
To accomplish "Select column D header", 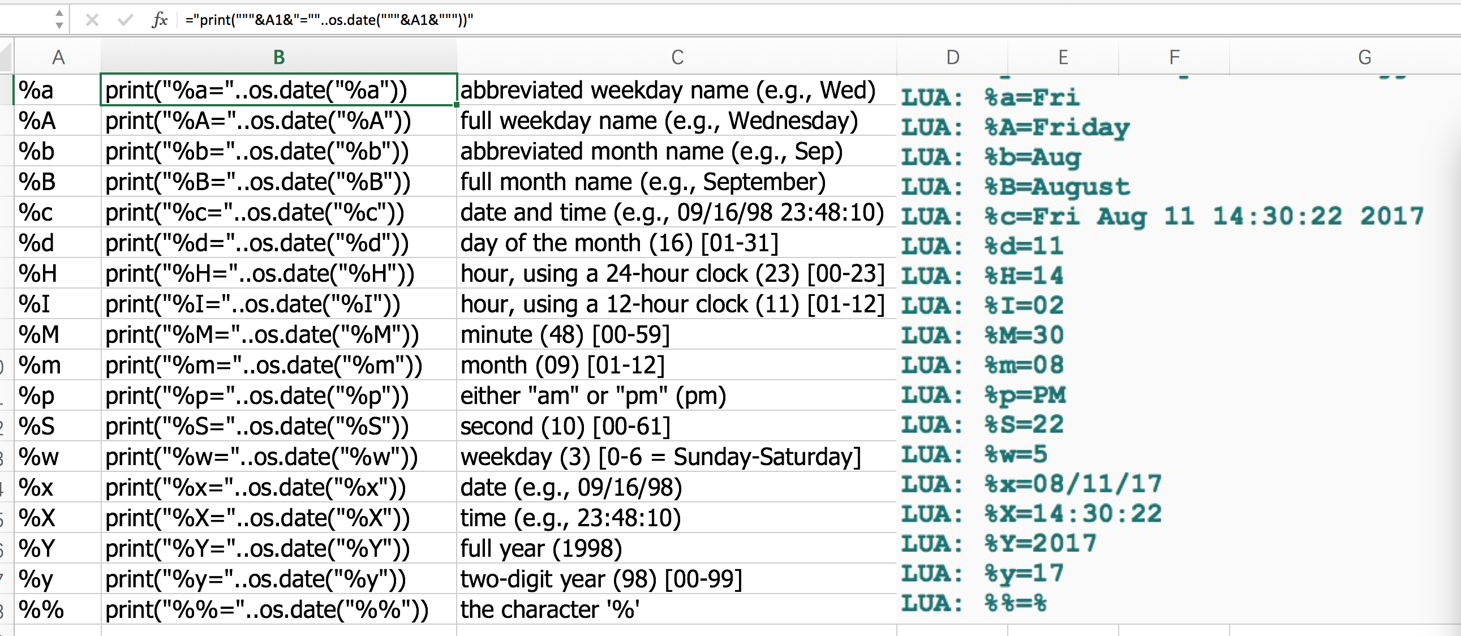I will click(x=952, y=57).
